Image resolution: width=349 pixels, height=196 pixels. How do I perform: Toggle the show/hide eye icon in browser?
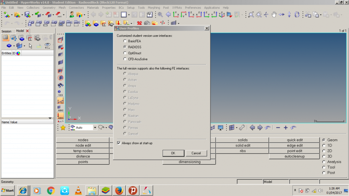(x=47, y=46)
